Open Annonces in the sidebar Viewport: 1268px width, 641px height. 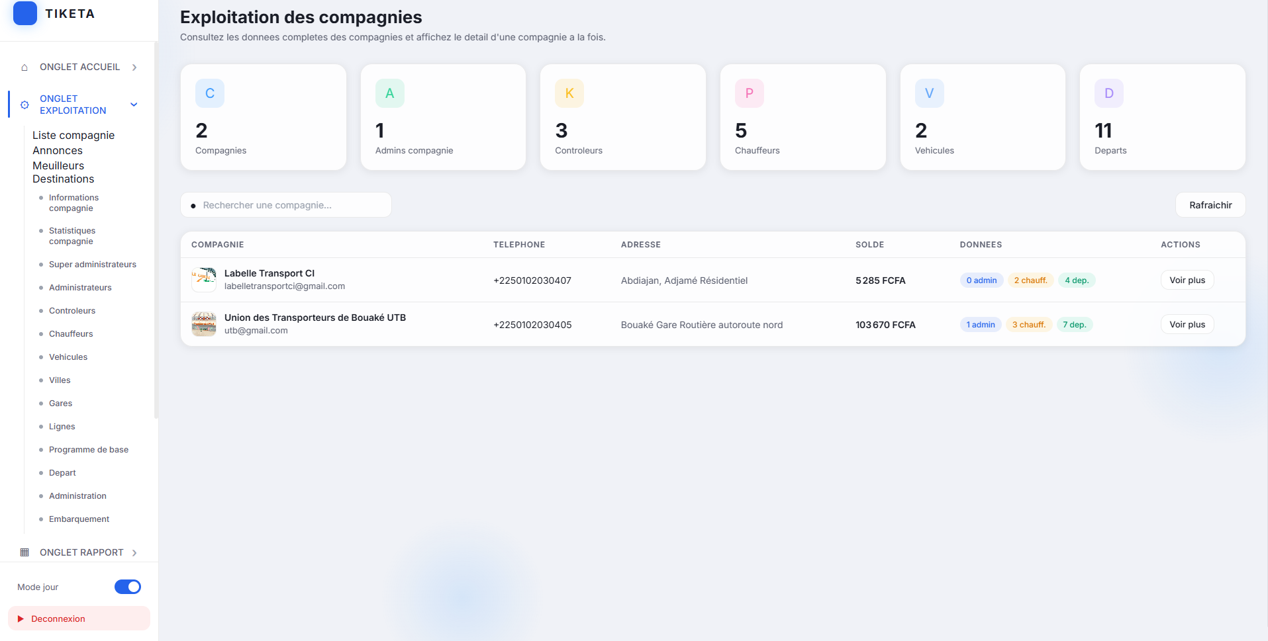coord(58,150)
